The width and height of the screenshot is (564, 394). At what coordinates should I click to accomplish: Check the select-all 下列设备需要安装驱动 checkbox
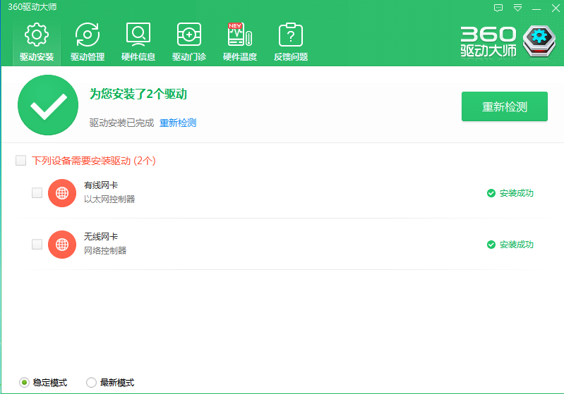click(x=21, y=161)
